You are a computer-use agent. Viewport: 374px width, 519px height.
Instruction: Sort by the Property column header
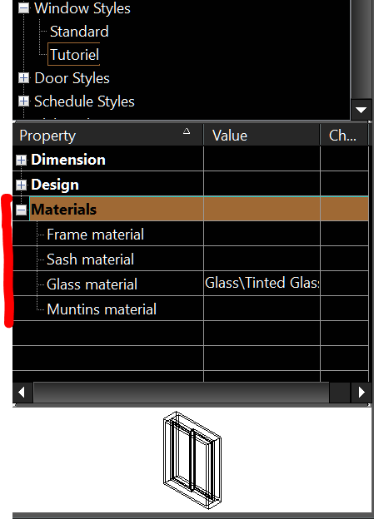pyautogui.click(x=107, y=135)
